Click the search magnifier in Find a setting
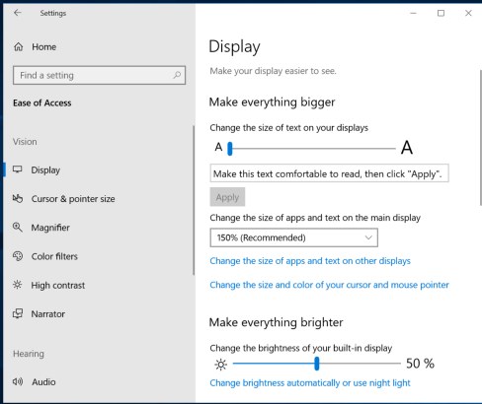482x404 pixels. click(x=177, y=75)
